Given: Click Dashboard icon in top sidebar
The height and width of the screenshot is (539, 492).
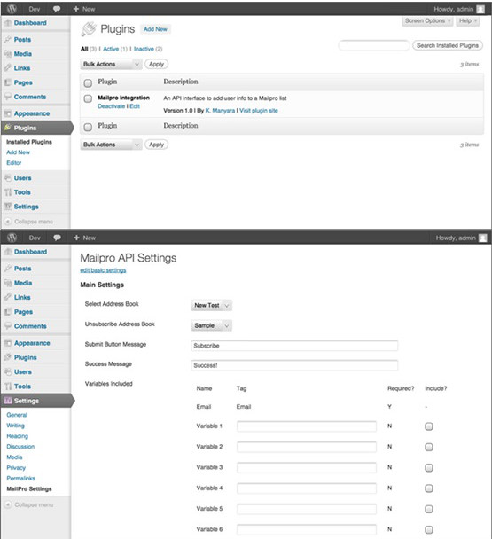Looking at the screenshot, I should (x=8, y=23).
